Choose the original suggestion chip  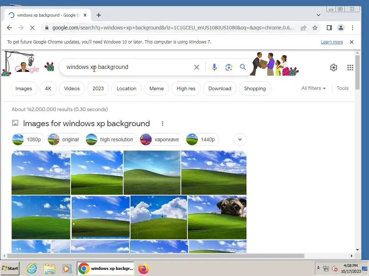click(65, 139)
